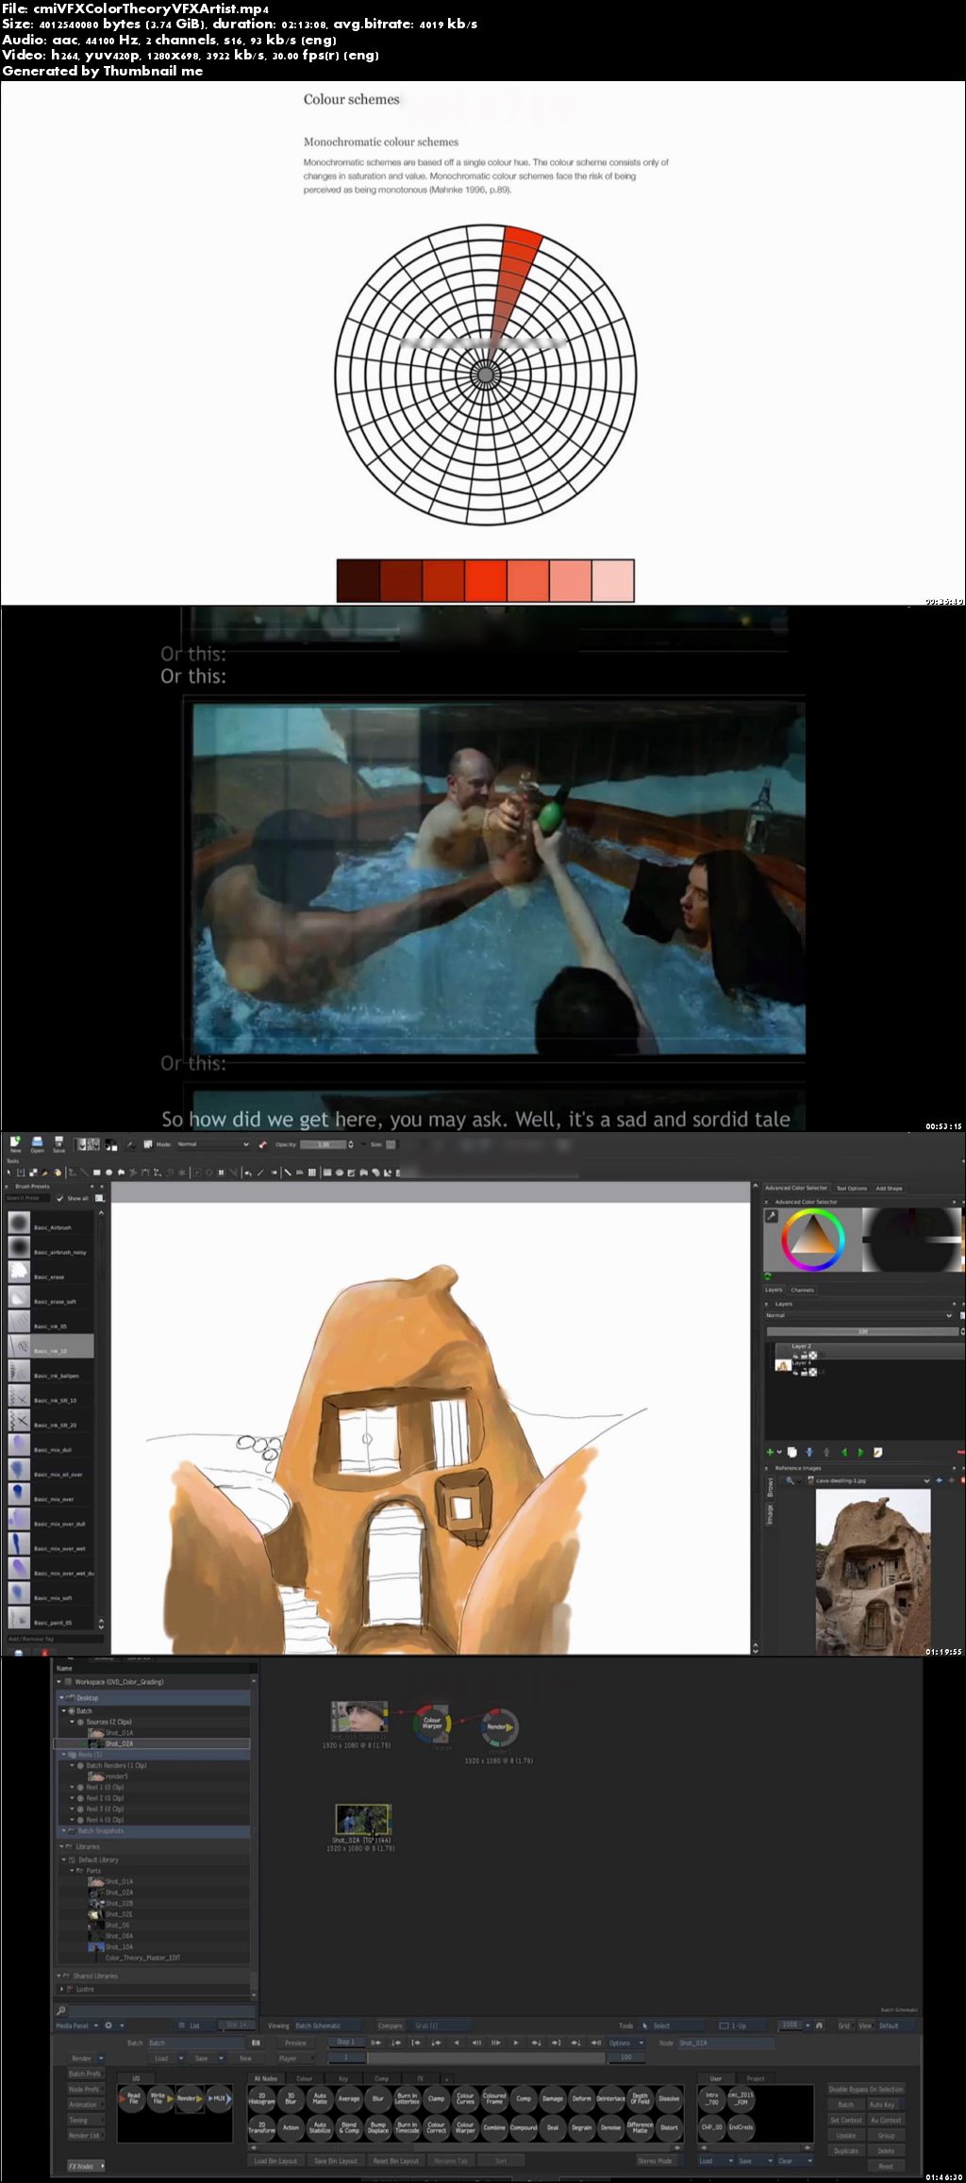The image size is (966, 2183).
Task: Select the Basic_ink_05 brush preset
Action: click(x=51, y=1322)
